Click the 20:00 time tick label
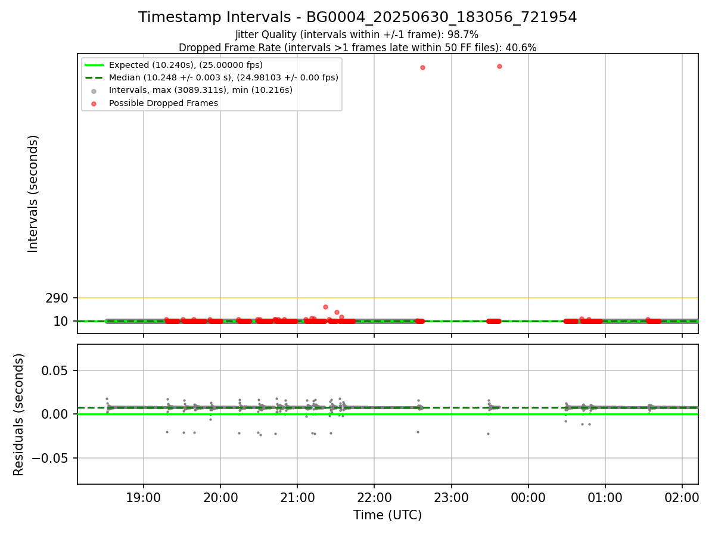715x536 pixels. pyautogui.click(x=220, y=497)
